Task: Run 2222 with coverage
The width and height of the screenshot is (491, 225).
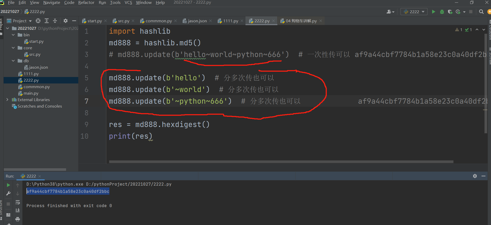Action: [450, 12]
